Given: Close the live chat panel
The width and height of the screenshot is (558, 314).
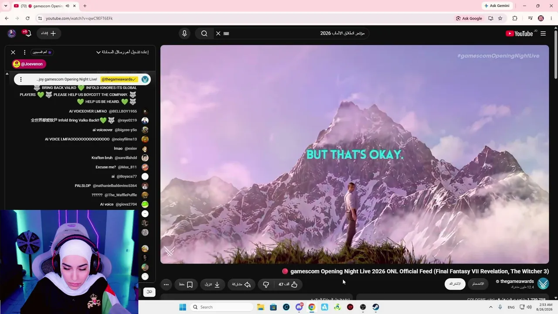Looking at the screenshot, I should coord(13,52).
